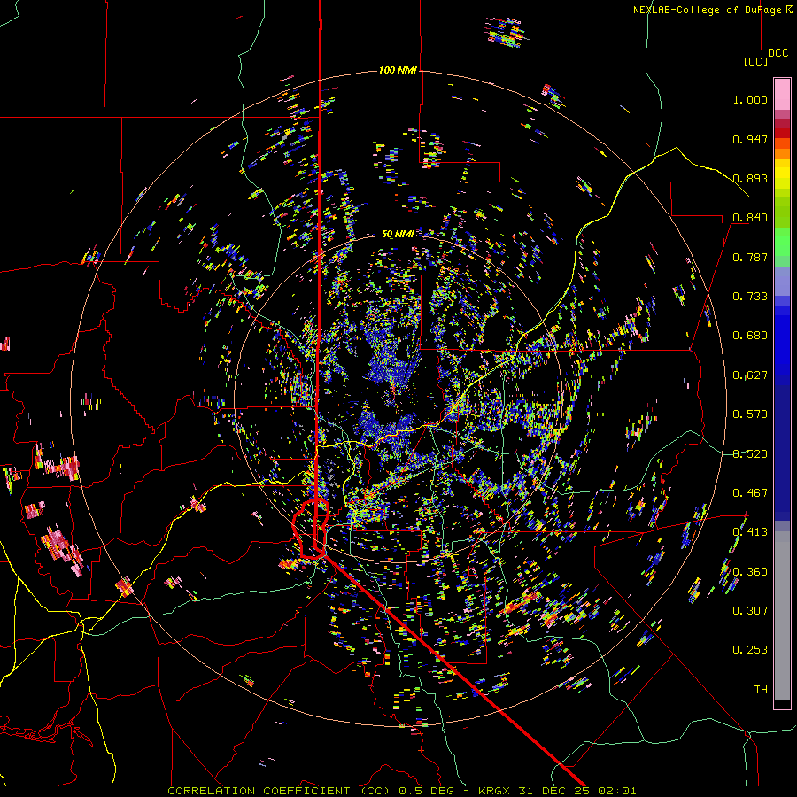
Task: Click the 0.520 legend value
Action: (x=750, y=454)
